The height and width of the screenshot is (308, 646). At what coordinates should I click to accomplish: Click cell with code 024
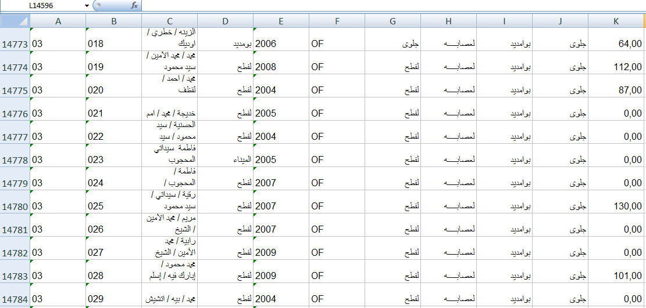click(114, 178)
